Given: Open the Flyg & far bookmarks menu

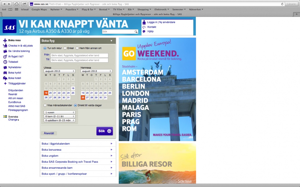Looking at the screenshot, I should pyautogui.click(x=89, y=9).
